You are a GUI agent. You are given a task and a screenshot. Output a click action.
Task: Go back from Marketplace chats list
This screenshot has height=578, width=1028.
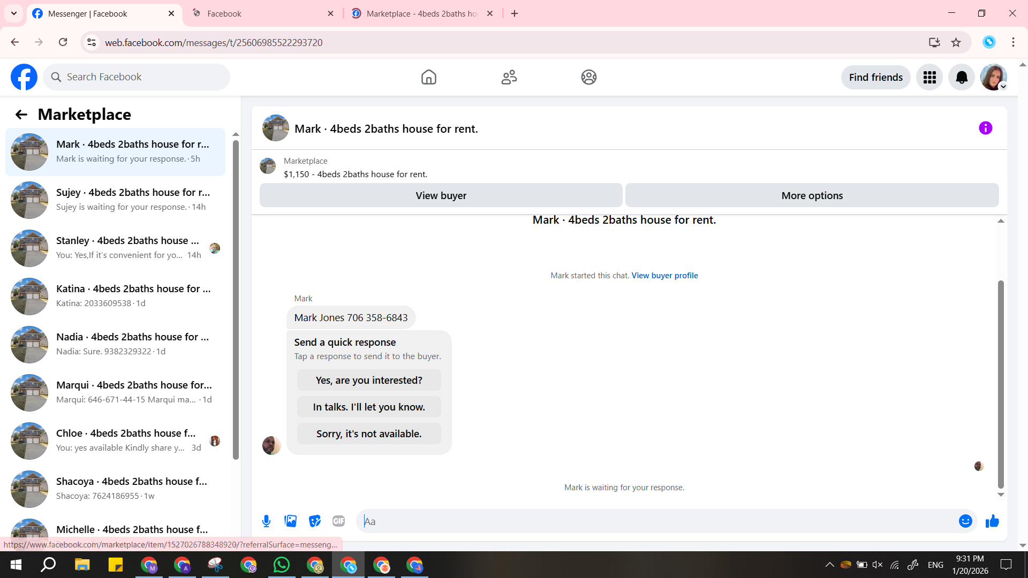tap(21, 115)
